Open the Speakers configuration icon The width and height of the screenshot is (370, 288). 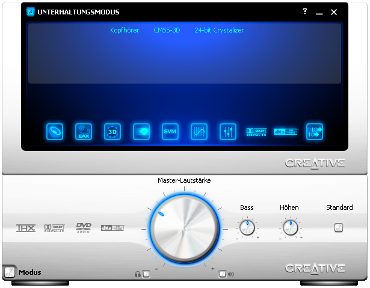click(55, 132)
